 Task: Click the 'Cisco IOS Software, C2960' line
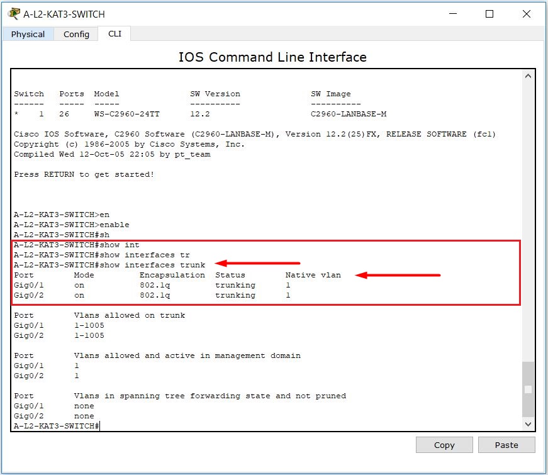click(x=254, y=134)
